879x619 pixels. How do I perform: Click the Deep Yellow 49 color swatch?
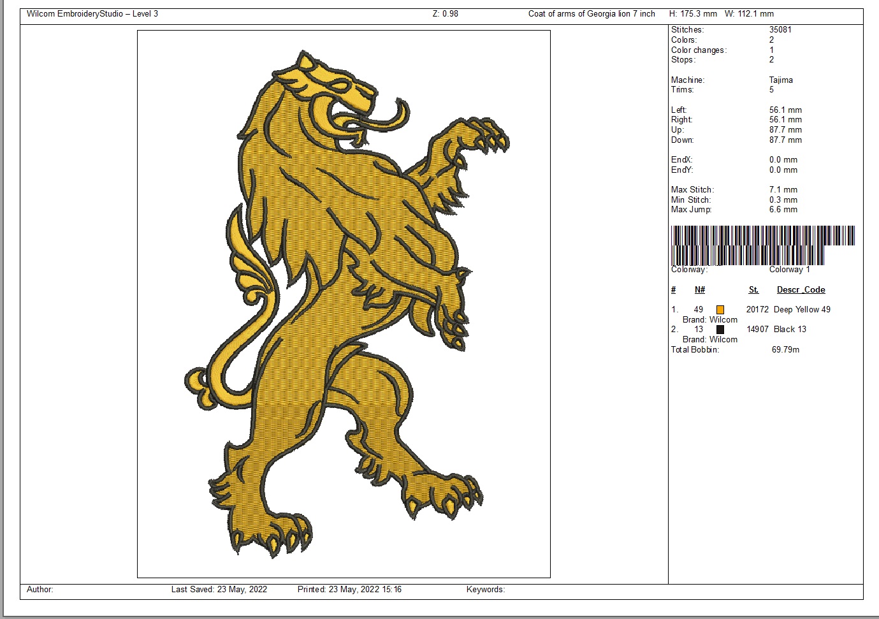pyautogui.click(x=720, y=310)
